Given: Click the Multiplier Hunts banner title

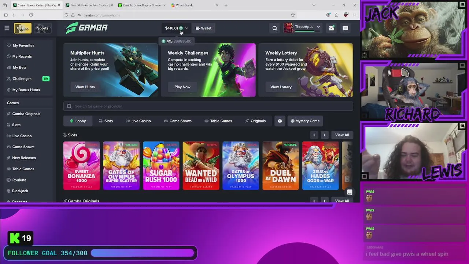Looking at the screenshot, I should coord(87,53).
